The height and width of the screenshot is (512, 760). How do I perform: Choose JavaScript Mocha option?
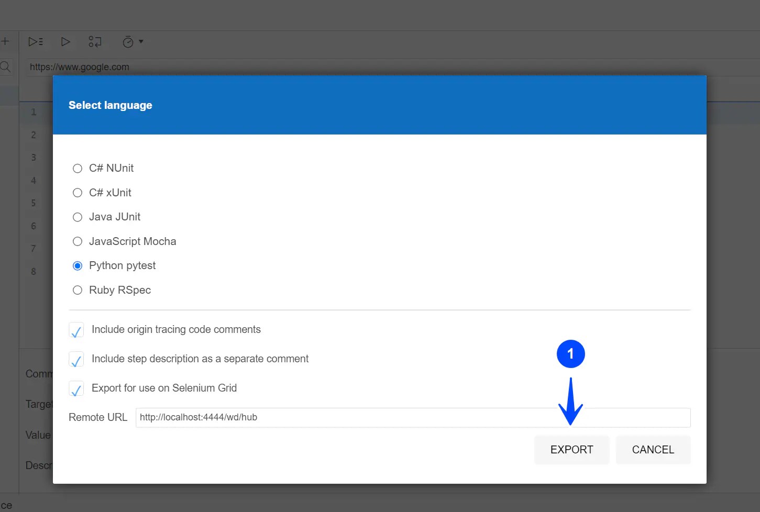pos(77,241)
